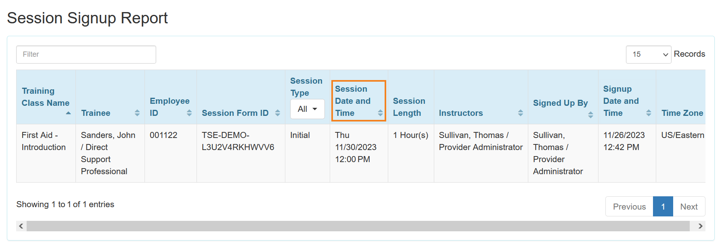Open the 15 Records per page dropdown
Viewport: 722px width, 249px height.
click(x=648, y=54)
